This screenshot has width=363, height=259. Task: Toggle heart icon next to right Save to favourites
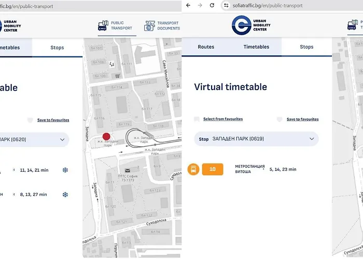point(280,119)
